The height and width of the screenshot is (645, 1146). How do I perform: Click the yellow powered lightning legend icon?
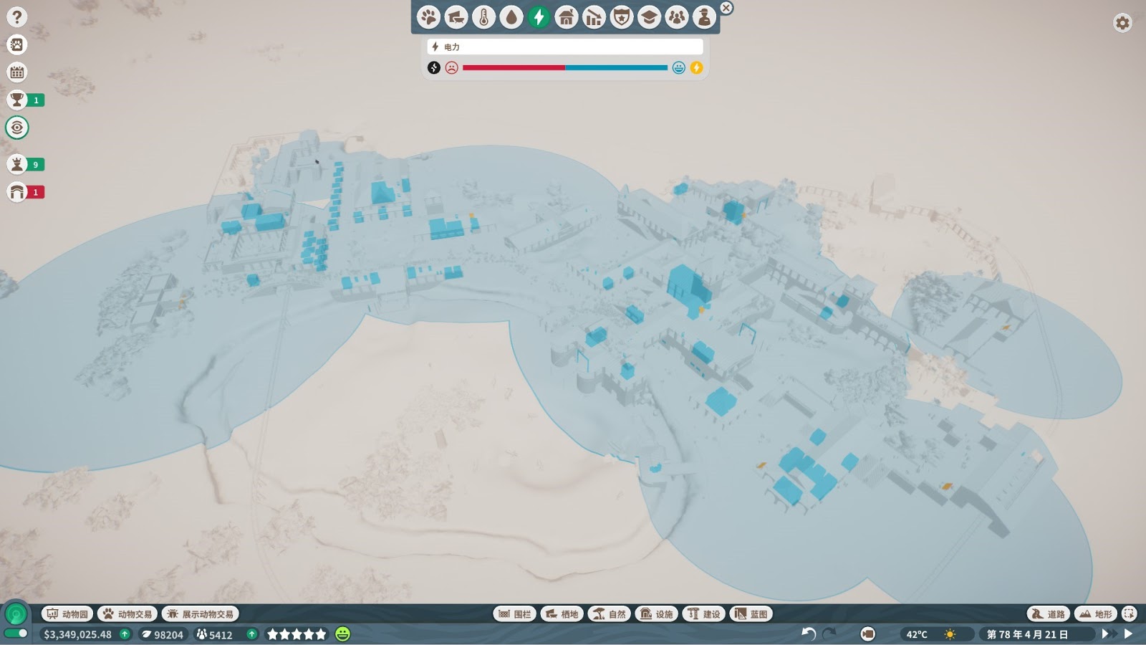pyautogui.click(x=696, y=67)
